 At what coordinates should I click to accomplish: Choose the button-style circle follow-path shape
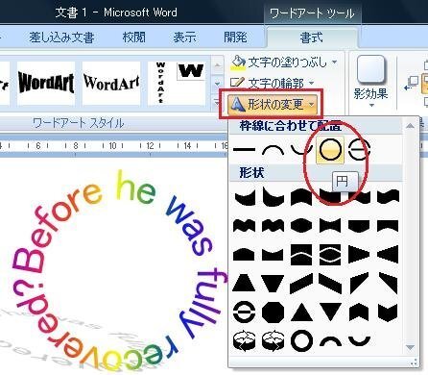pos(359,150)
